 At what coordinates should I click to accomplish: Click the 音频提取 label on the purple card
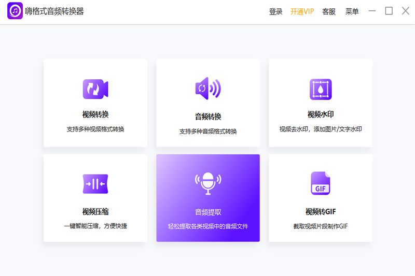(208, 212)
